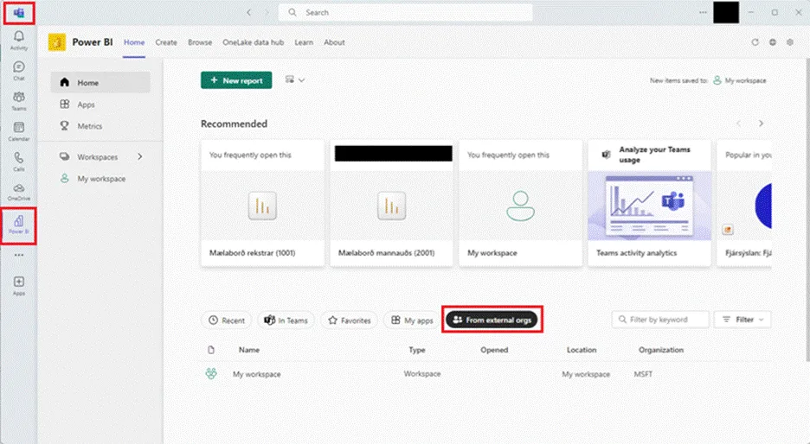Open the Filter dropdown

tap(742, 320)
